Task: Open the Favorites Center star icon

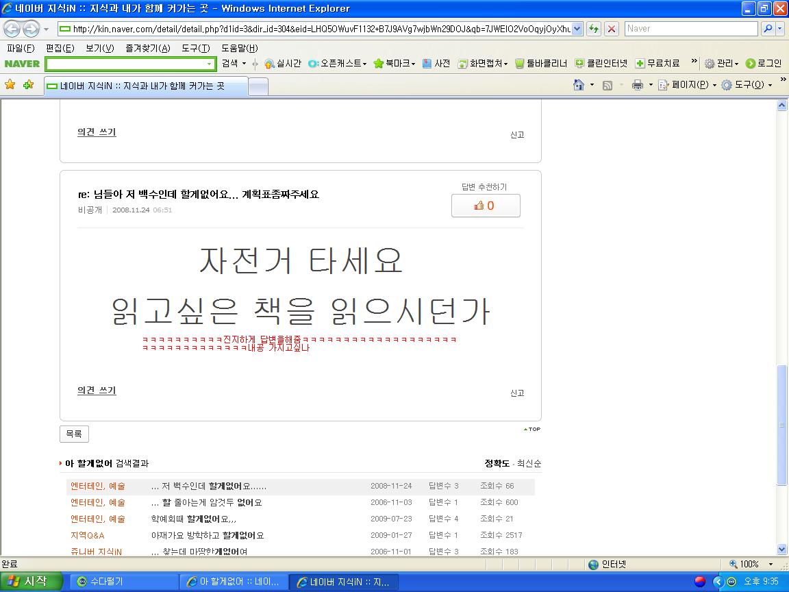Action: point(10,84)
